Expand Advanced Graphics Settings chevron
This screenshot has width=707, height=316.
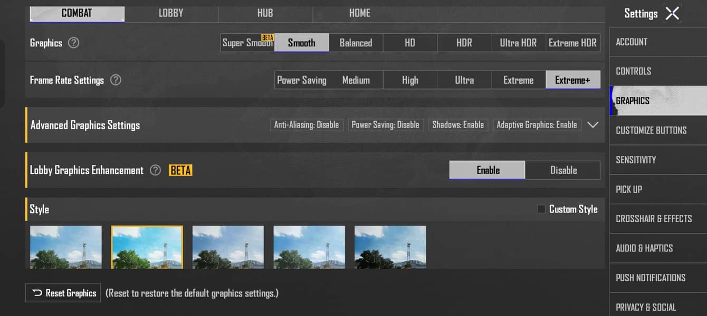coord(593,125)
